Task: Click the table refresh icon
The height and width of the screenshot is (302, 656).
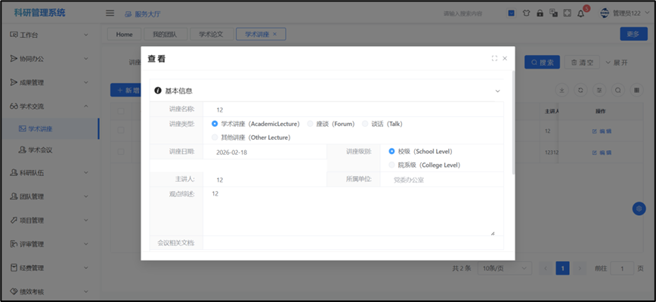Action: tap(580, 91)
